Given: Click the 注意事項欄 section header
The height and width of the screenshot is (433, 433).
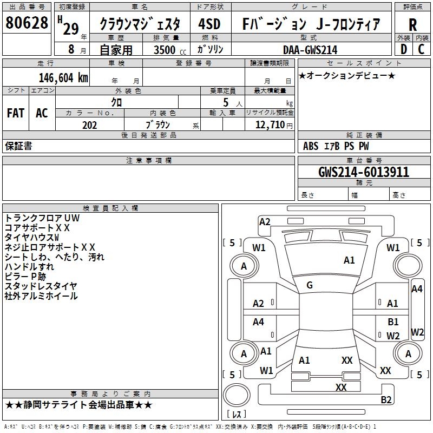Looking at the screenshot, I should [148, 160].
